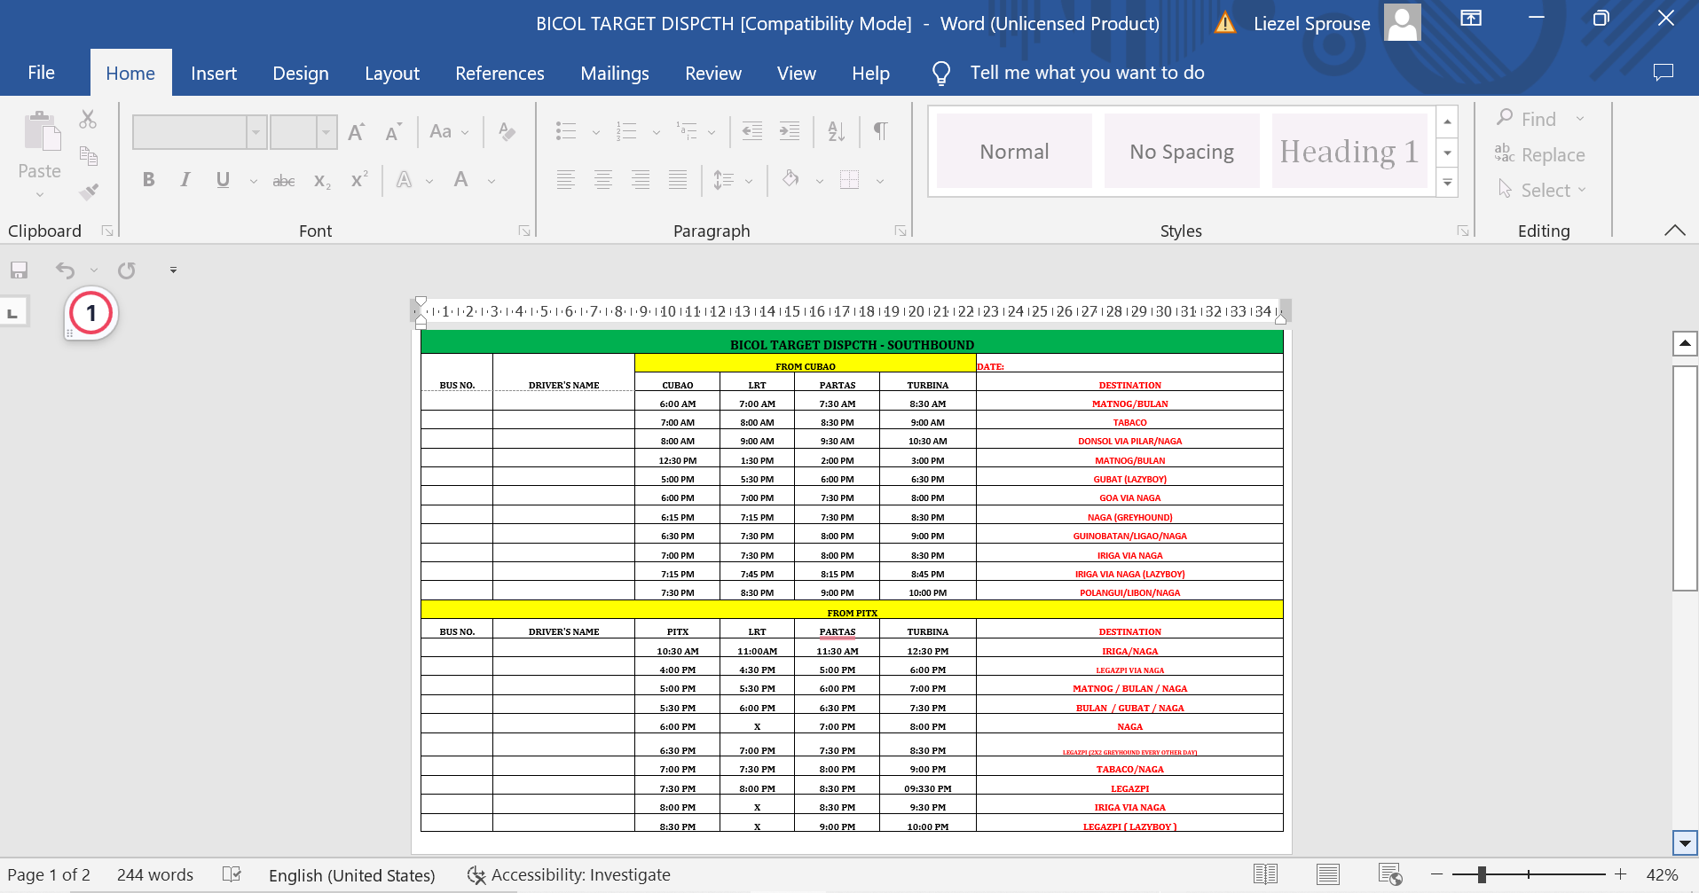1699x893 pixels.
Task: Switch to Web Layout view
Action: pyautogui.click(x=1390, y=874)
